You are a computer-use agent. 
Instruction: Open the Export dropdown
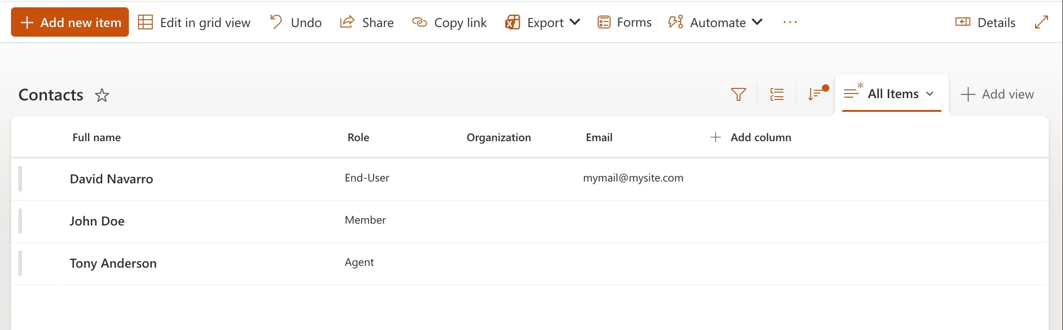coord(543,22)
